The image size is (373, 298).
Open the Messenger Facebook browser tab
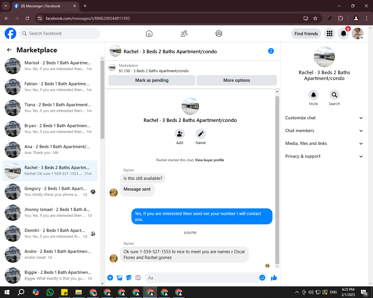[x=45, y=6]
